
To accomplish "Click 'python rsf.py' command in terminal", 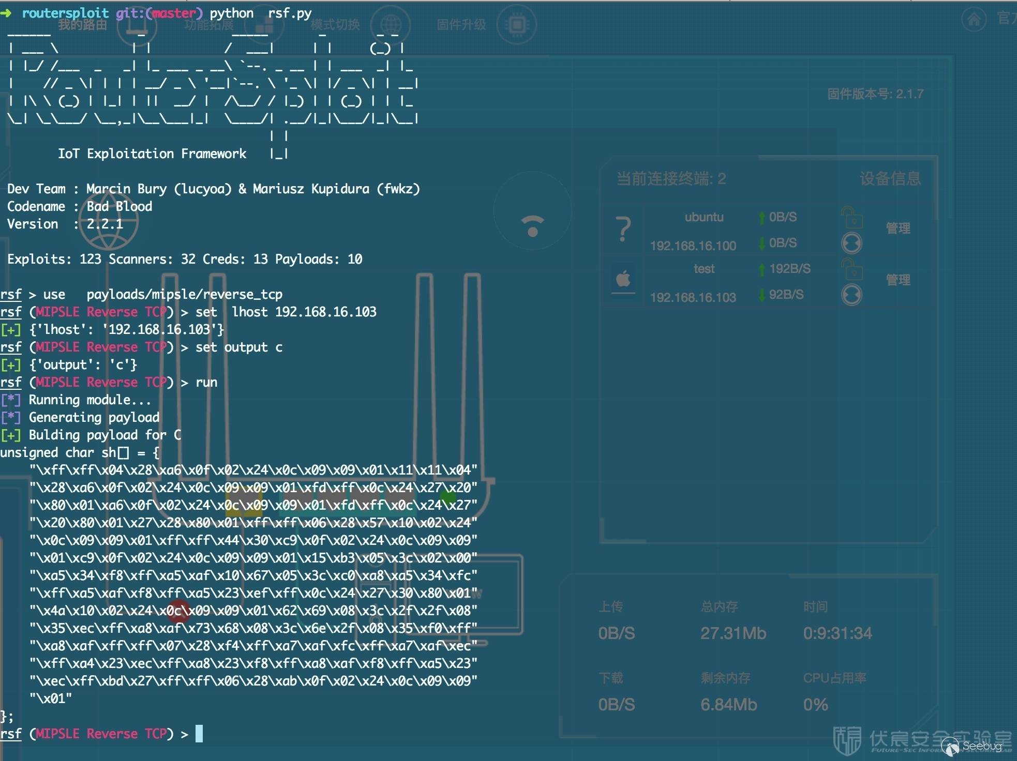I will click(261, 13).
